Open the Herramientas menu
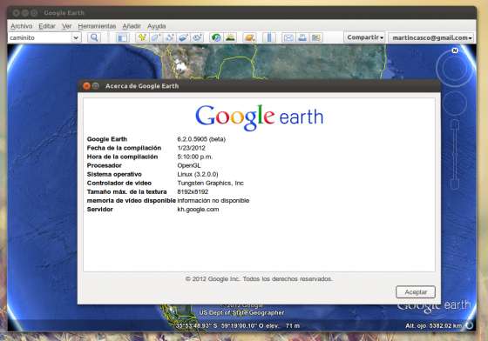Image resolution: width=488 pixels, height=341 pixels. tap(97, 26)
